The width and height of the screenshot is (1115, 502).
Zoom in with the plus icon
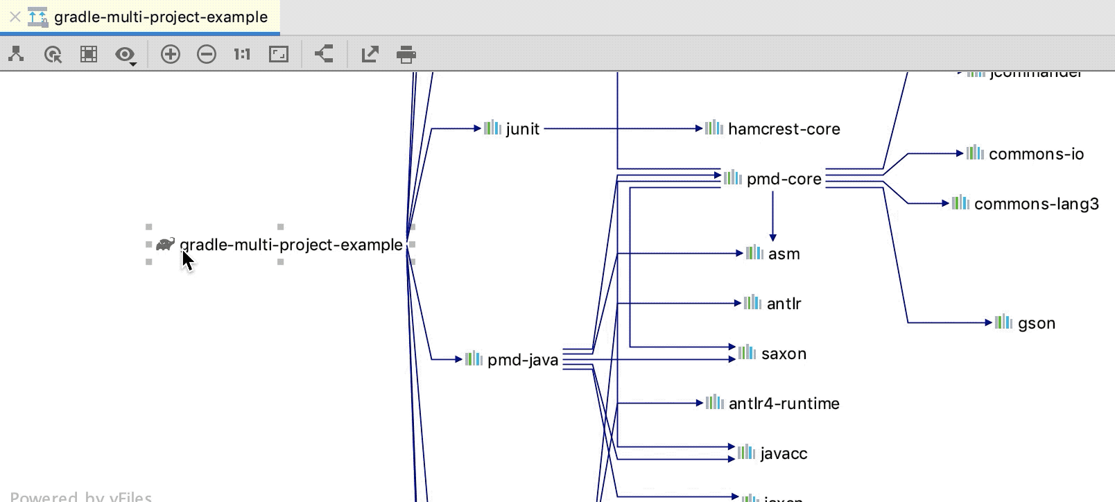[170, 54]
